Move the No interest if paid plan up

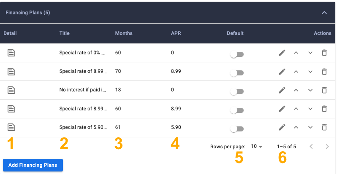pyautogui.click(x=296, y=90)
